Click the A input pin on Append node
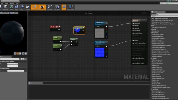Image resolution: width=178 pixels, height=100 pixels. coord(71,42)
